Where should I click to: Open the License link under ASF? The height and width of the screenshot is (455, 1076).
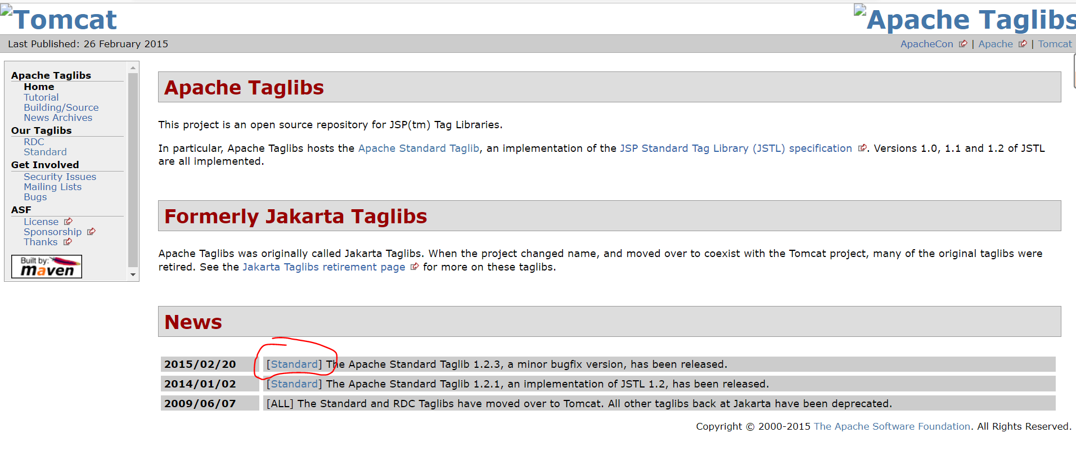(41, 222)
